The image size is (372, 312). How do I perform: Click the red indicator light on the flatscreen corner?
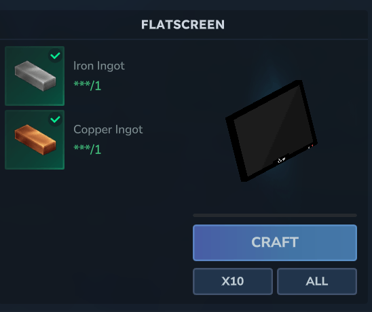point(312,146)
